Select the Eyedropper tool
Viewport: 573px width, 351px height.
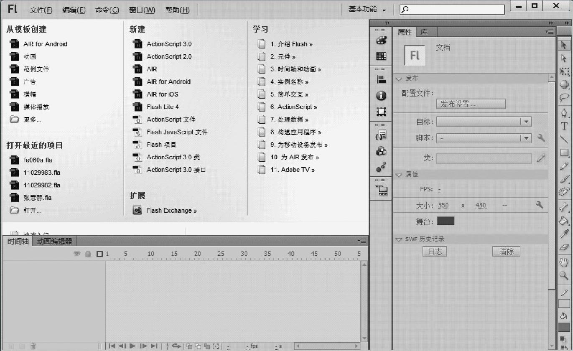point(564,234)
